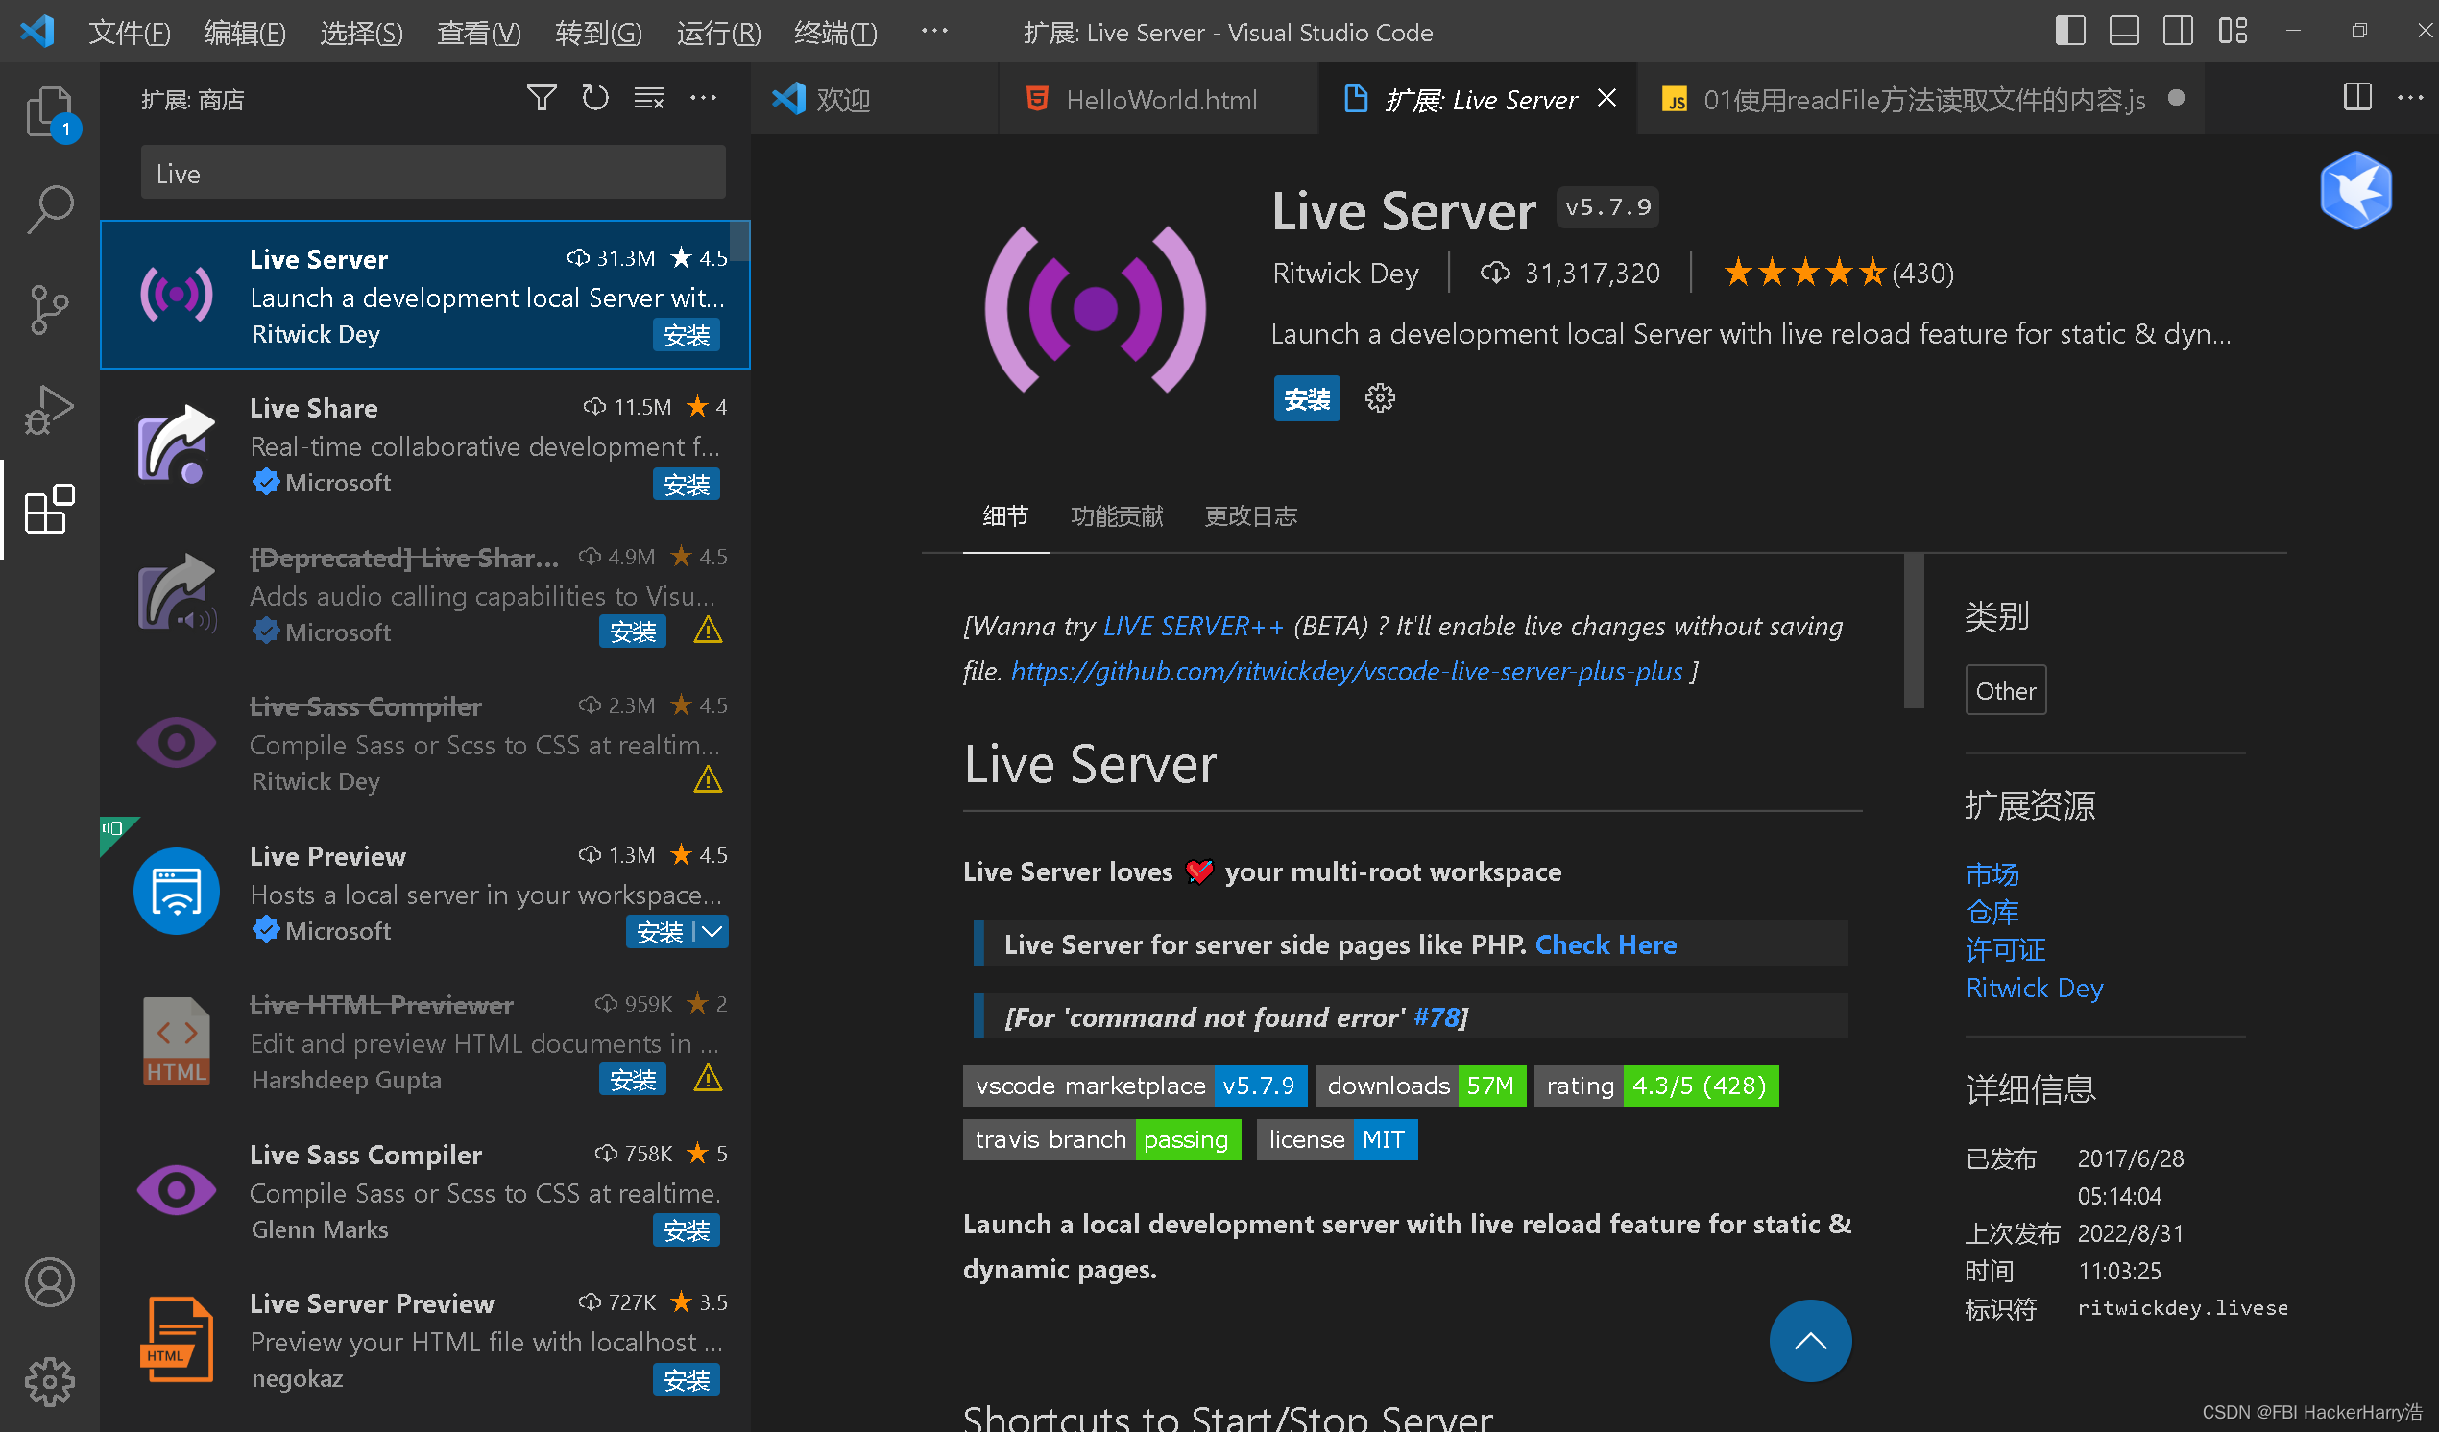Open the 仓库 repository link
2439x1432 pixels.
(x=1992, y=912)
